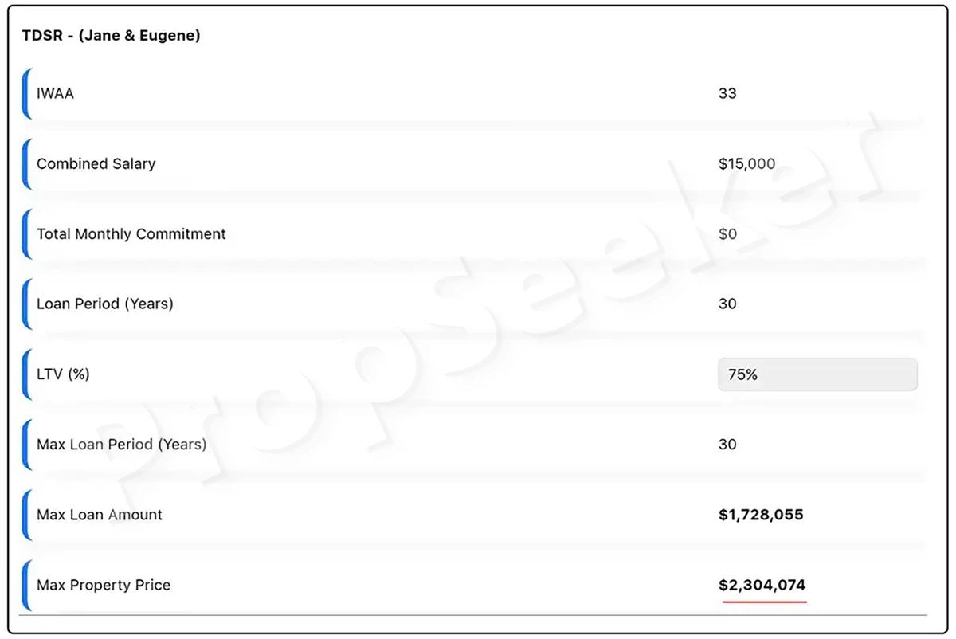This screenshot has width=956, height=639.
Task: Select the $0 monthly commitment value
Action: [x=727, y=233]
